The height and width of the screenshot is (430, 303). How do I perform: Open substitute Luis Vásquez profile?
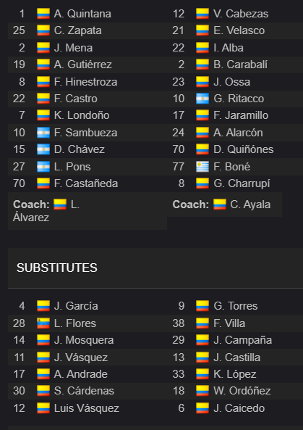(86, 408)
